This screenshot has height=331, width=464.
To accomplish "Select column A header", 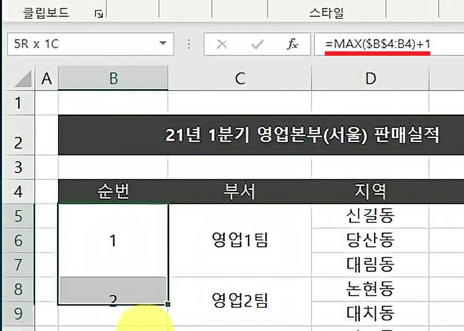I will tap(47, 78).
